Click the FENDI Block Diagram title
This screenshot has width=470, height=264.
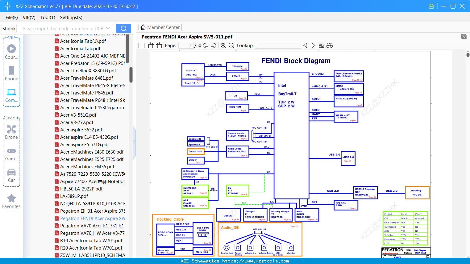(x=296, y=61)
